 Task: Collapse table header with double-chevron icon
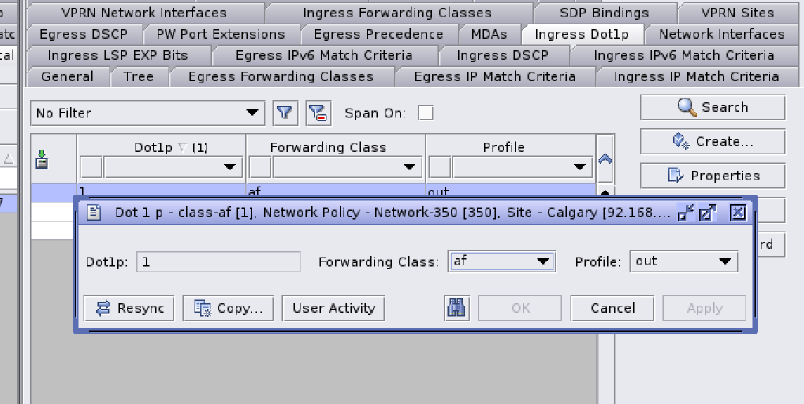click(605, 158)
